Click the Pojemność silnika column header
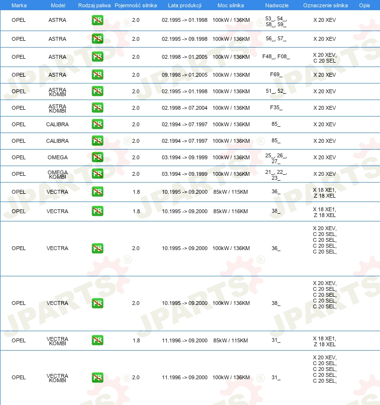380x405 pixels. pyautogui.click(x=136, y=5)
